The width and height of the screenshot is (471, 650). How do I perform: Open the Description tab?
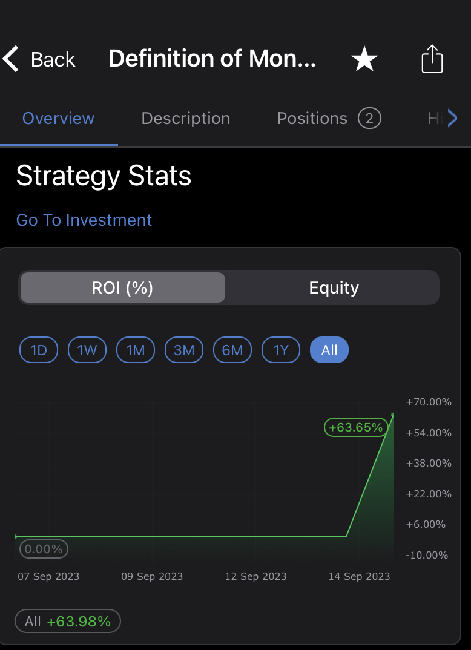tap(185, 119)
